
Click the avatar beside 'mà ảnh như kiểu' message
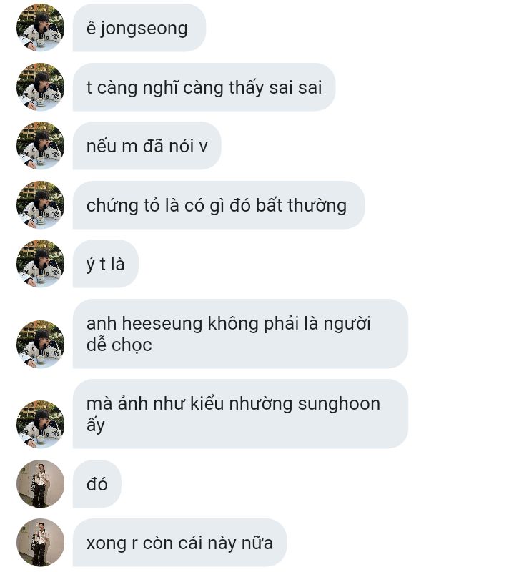coord(40,424)
